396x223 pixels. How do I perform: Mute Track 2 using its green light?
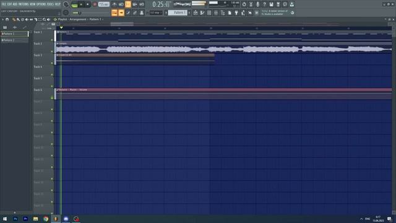(x=52, y=51)
